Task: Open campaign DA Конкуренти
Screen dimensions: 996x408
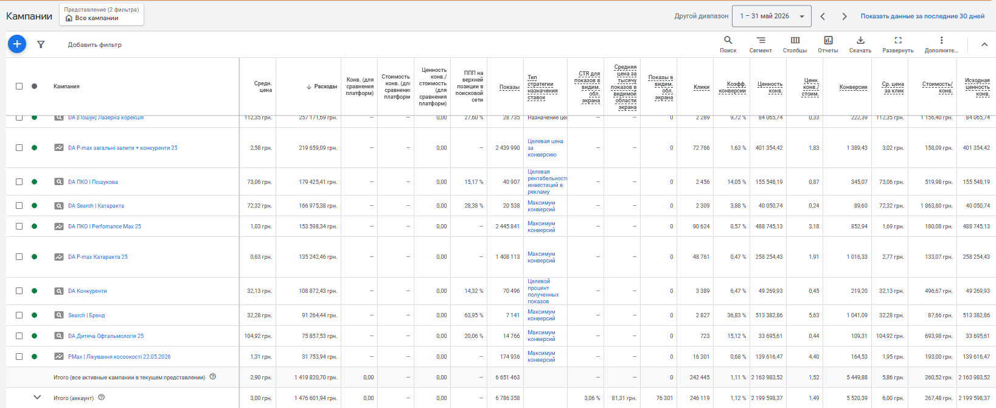Action: (88, 291)
